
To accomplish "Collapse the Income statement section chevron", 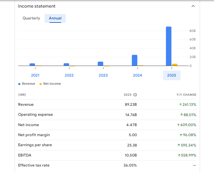I will tap(193, 6).
